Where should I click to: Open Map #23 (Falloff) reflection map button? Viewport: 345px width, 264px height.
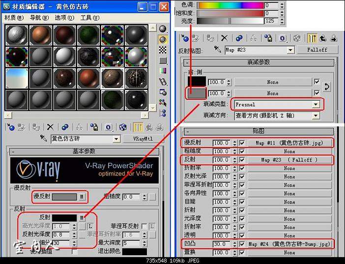tap(289, 160)
